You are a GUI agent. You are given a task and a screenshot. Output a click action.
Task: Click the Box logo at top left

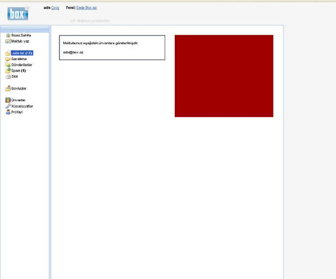[18, 11]
